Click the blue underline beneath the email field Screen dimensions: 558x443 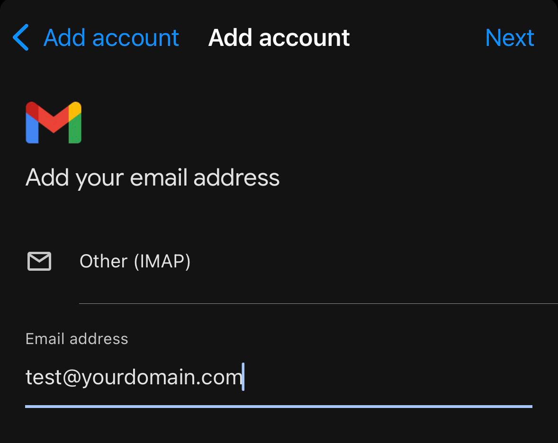coord(279,406)
